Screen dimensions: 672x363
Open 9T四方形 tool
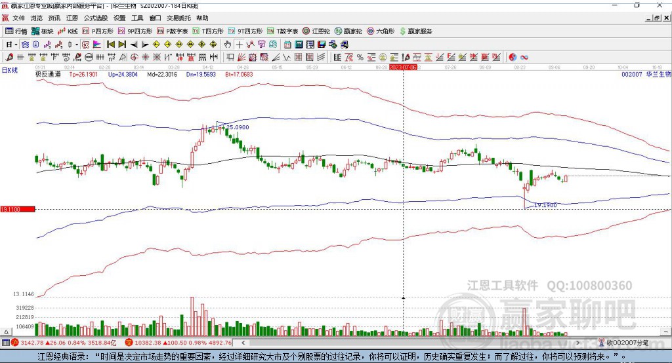245,31
